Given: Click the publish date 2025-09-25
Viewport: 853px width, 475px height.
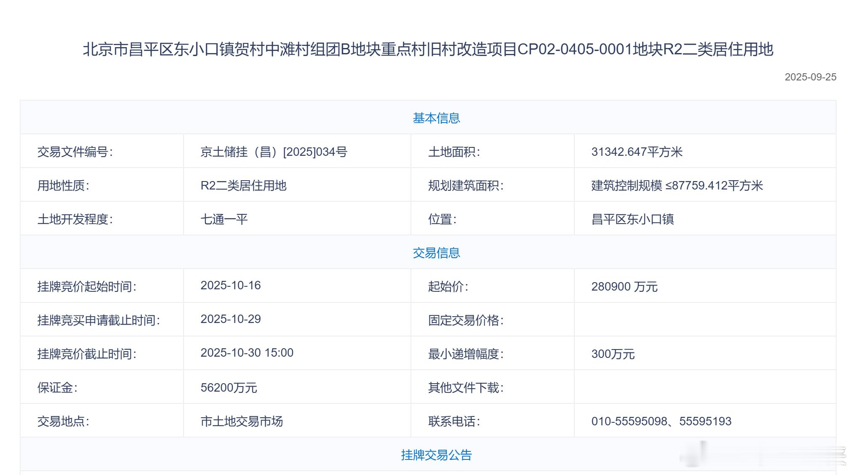Looking at the screenshot, I should tap(810, 77).
